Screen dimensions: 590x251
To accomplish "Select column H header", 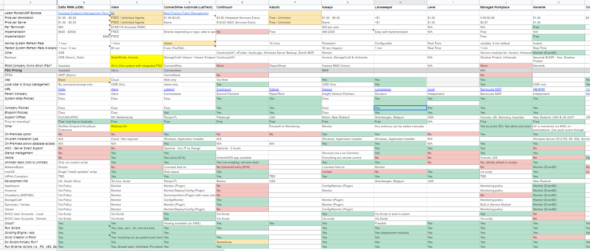I will pyautogui.click(x=400, y=2).
